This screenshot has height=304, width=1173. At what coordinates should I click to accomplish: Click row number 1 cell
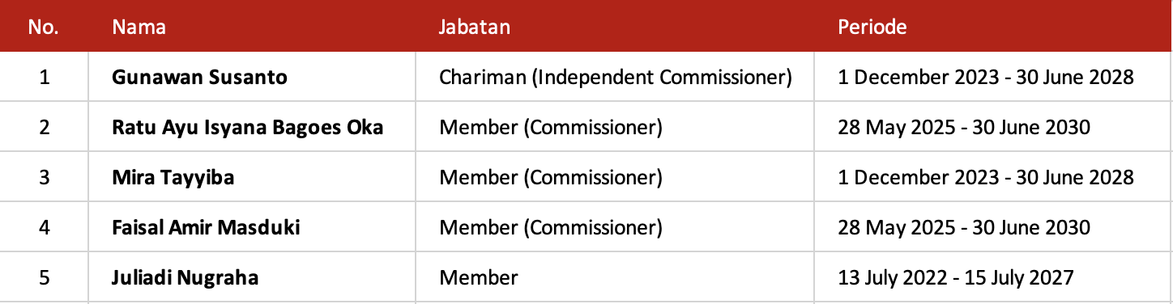point(44,78)
